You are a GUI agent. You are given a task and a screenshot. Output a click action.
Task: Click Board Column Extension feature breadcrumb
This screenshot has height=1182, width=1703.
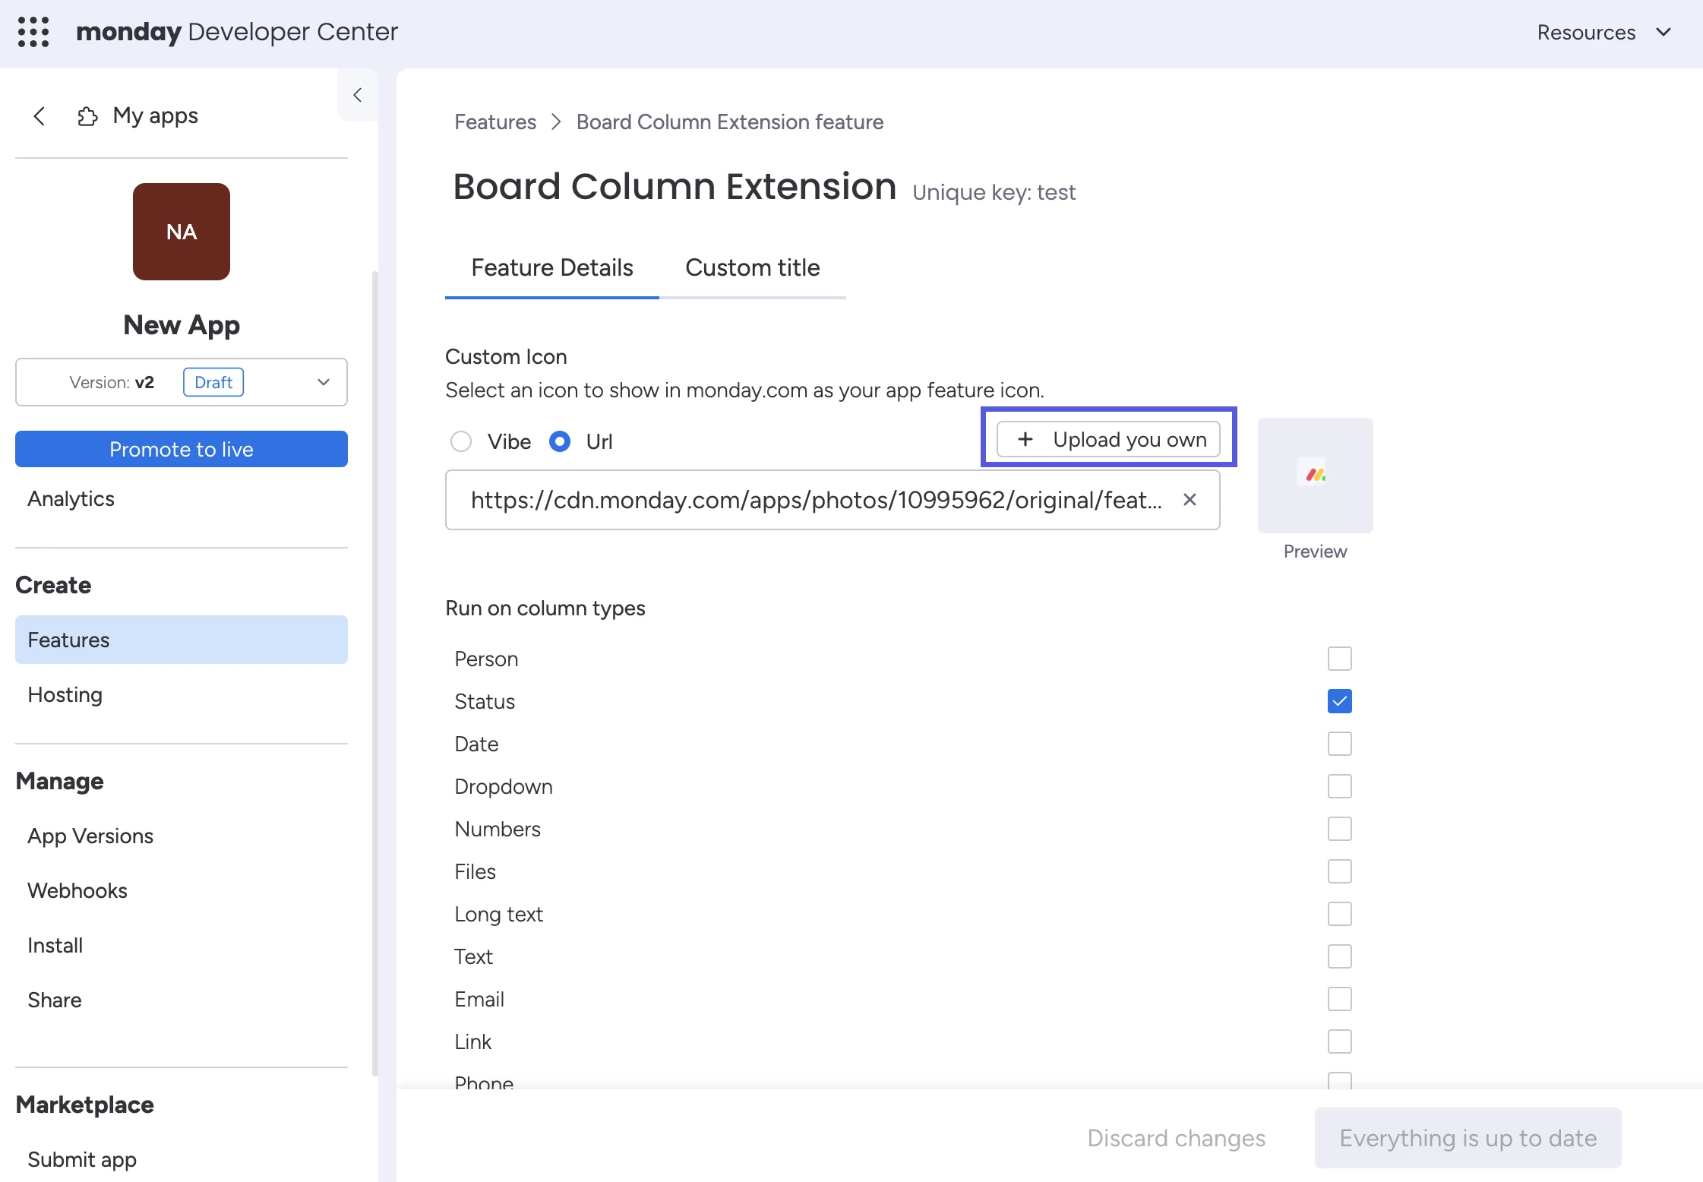(730, 122)
